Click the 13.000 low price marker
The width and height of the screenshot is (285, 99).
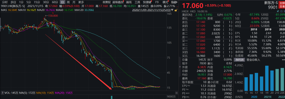129,89
